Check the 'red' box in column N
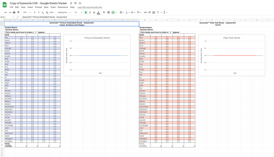 [156, 37]
